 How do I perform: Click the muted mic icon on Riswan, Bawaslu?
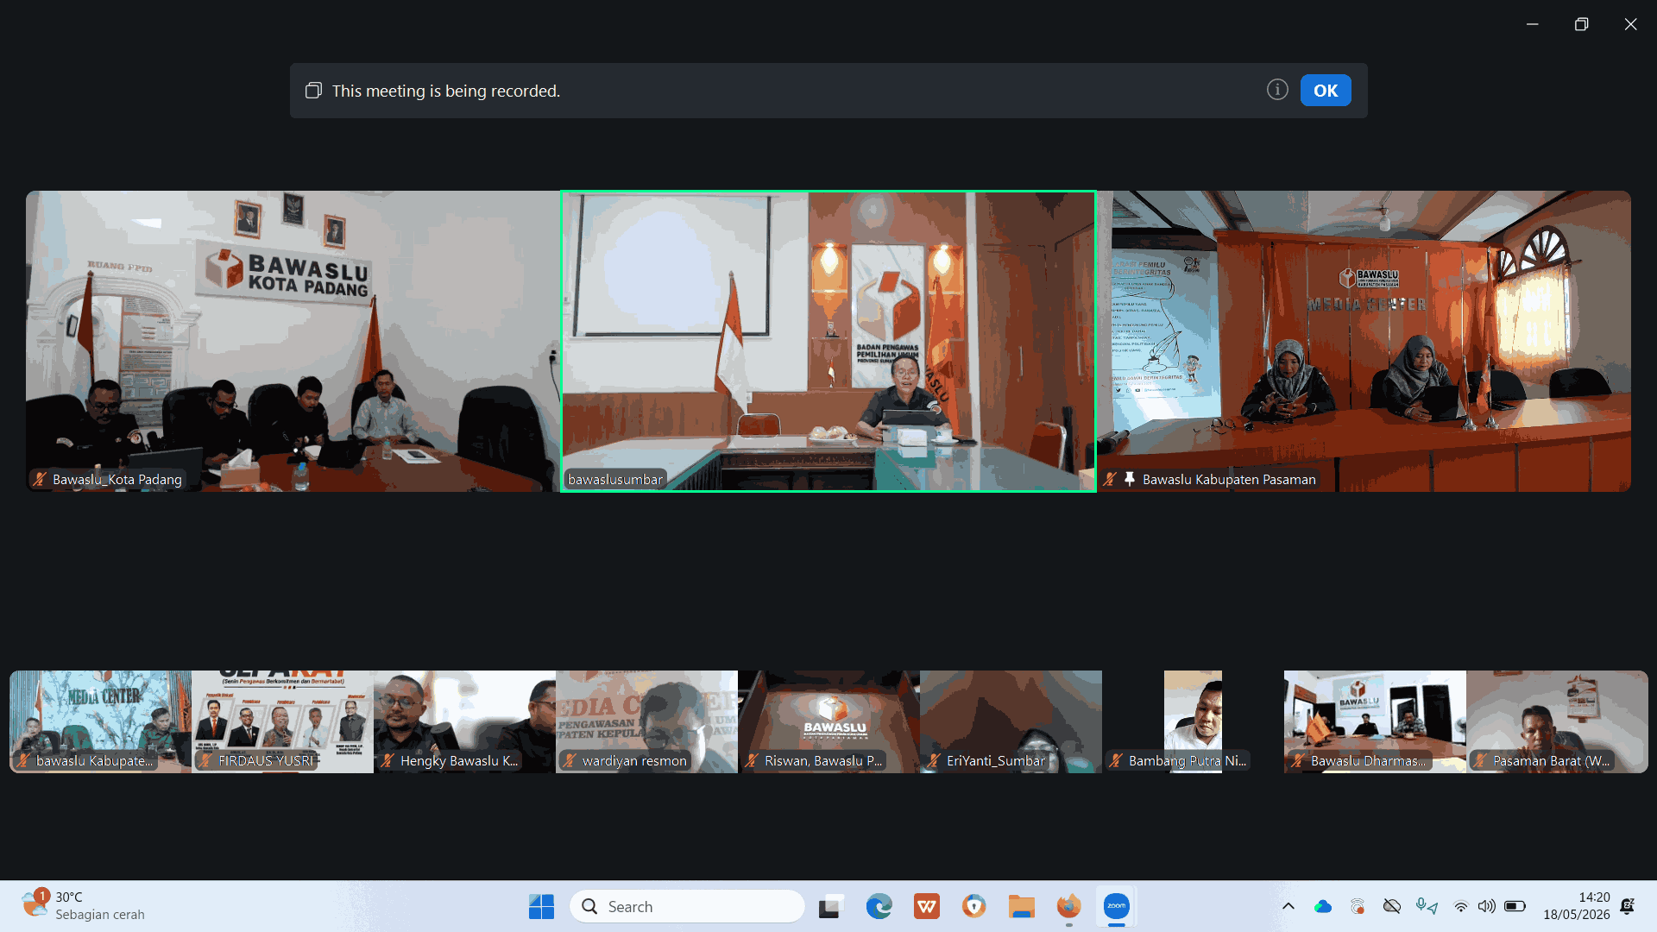point(752,760)
